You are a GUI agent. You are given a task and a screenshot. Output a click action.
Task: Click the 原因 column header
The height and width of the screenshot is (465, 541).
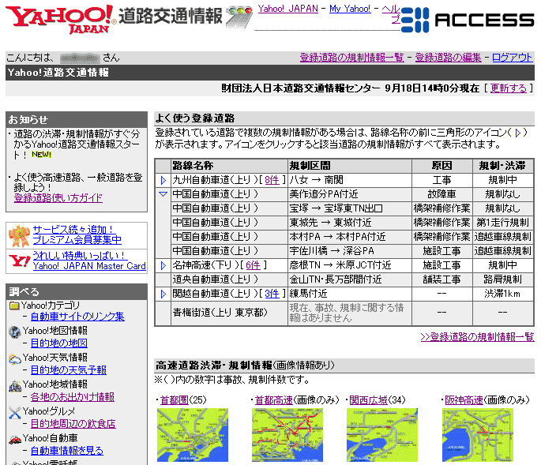[x=442, y=166]
